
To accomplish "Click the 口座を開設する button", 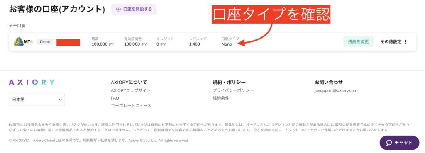I will point(134,9).
